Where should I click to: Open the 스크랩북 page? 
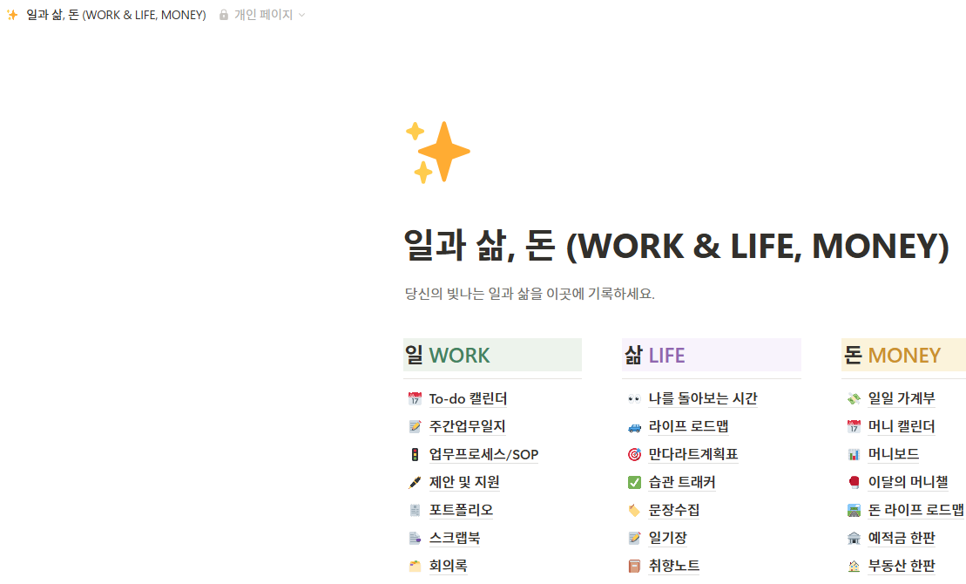point(455,538)
